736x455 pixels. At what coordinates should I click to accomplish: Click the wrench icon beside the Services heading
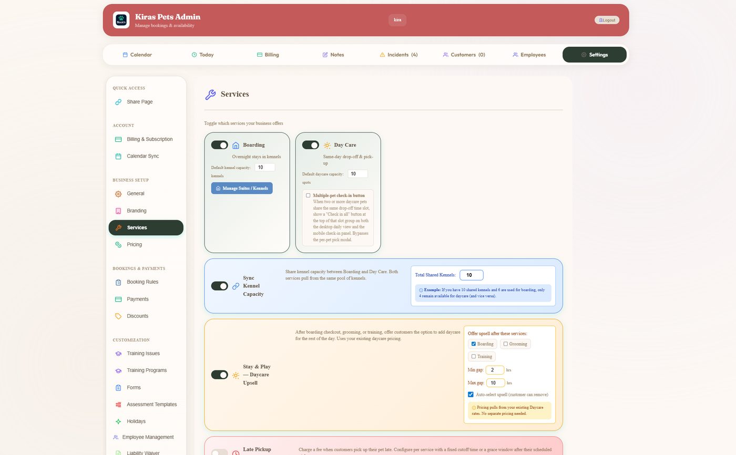[210, 95]
